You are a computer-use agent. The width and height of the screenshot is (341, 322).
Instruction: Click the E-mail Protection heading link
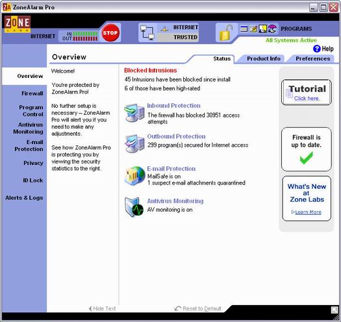(171, 169)
